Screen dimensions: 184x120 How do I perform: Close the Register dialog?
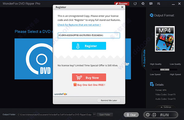coord(122,7)
